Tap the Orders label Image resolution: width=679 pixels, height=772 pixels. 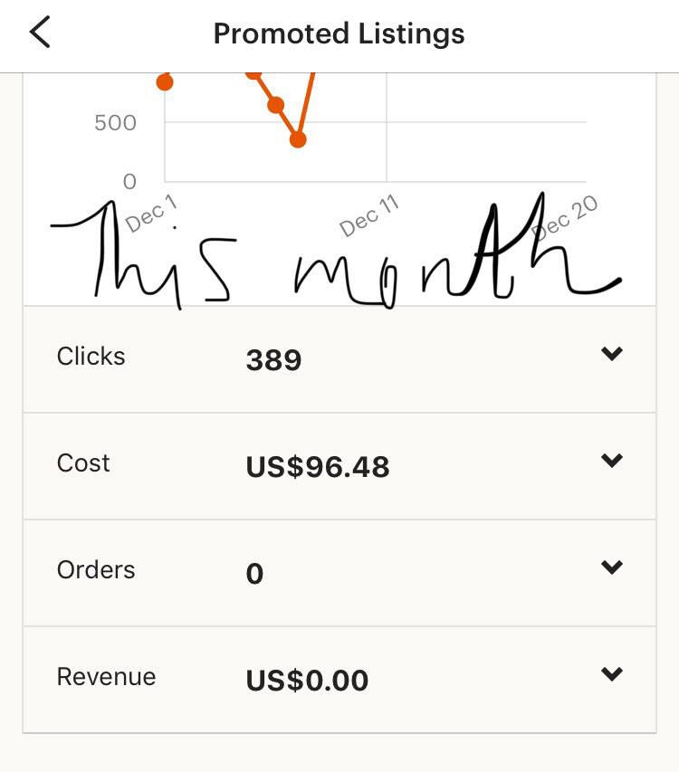tap(96, 569)
